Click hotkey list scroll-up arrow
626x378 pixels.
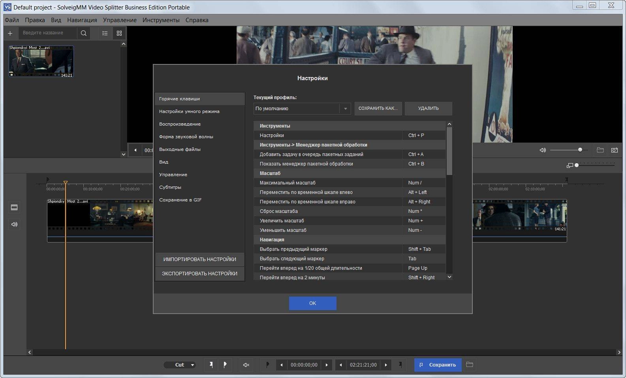click(449, 124)
